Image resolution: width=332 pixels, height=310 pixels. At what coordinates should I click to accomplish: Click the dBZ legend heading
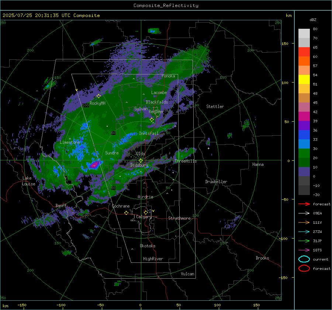tap(313, 20)
